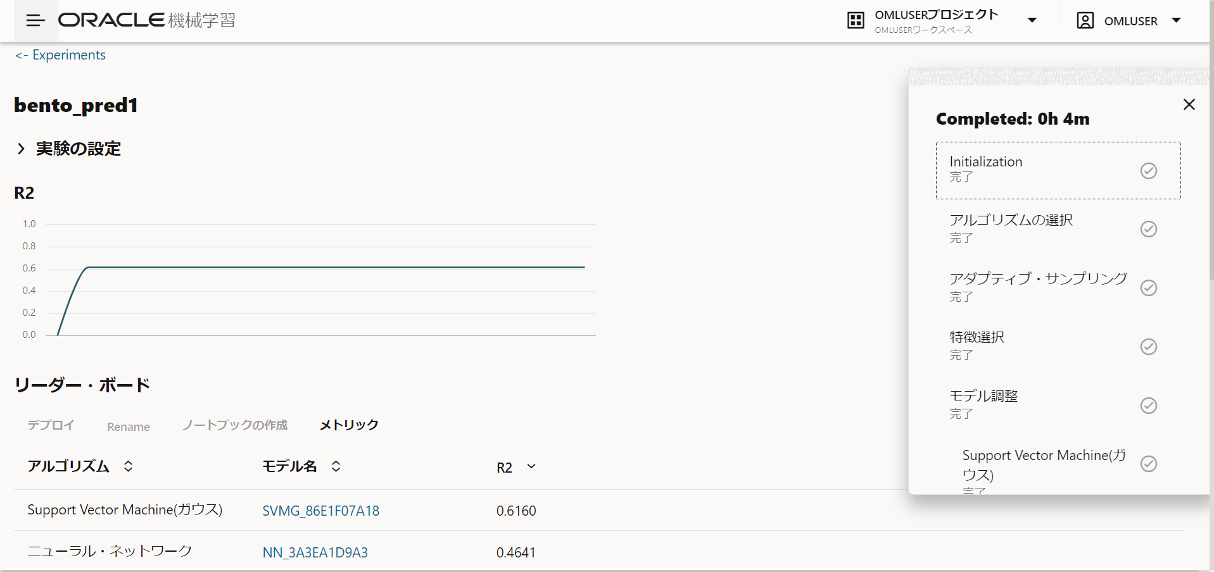Click the モデル名 column header

click(289, 466)
